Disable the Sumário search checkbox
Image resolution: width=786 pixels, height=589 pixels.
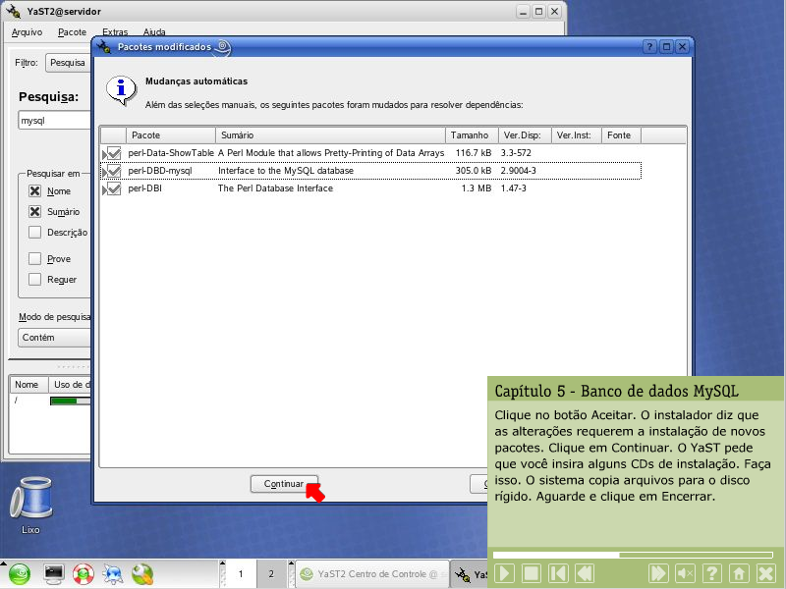coord(35,212)
